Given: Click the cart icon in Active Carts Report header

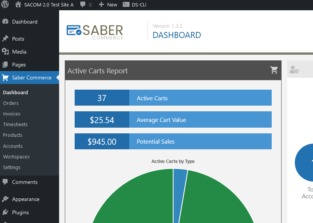Looking at the screenshot, I should (274, 70).
